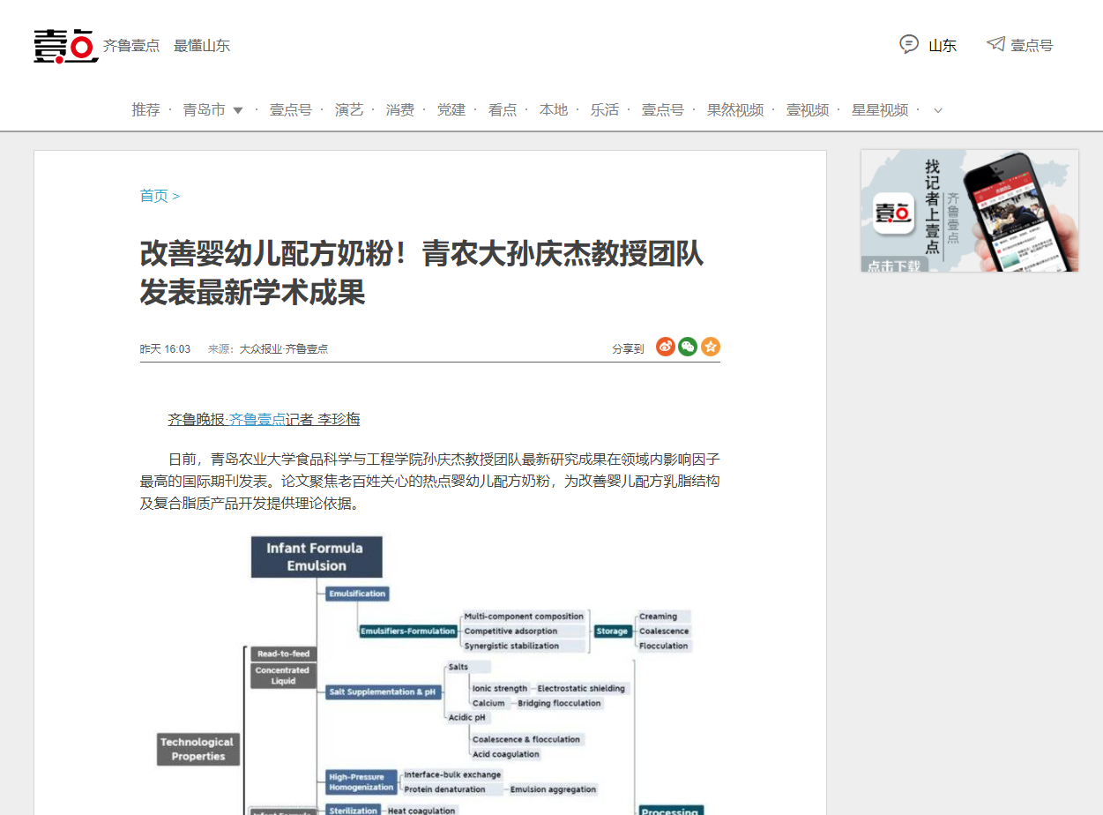Open the 本地 navigation tab
This screenshot has width=1103, height=815.
click(554, 110)
